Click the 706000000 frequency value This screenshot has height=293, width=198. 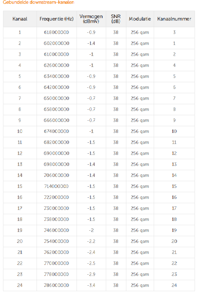click(57, 175)
